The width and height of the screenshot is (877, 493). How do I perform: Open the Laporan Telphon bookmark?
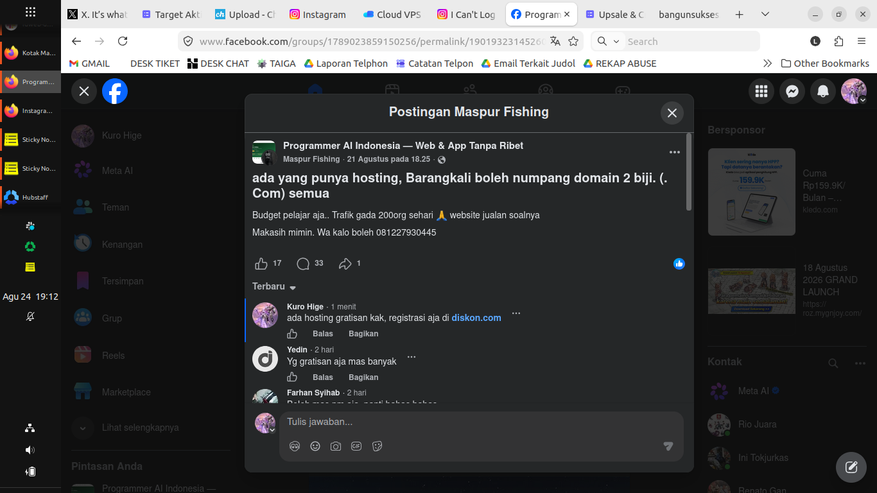tap(346, 64)
